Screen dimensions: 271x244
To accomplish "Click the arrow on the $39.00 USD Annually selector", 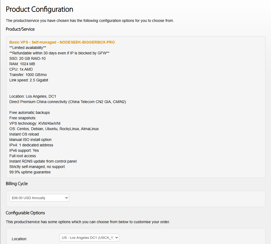I will click(x=67, y=198).
